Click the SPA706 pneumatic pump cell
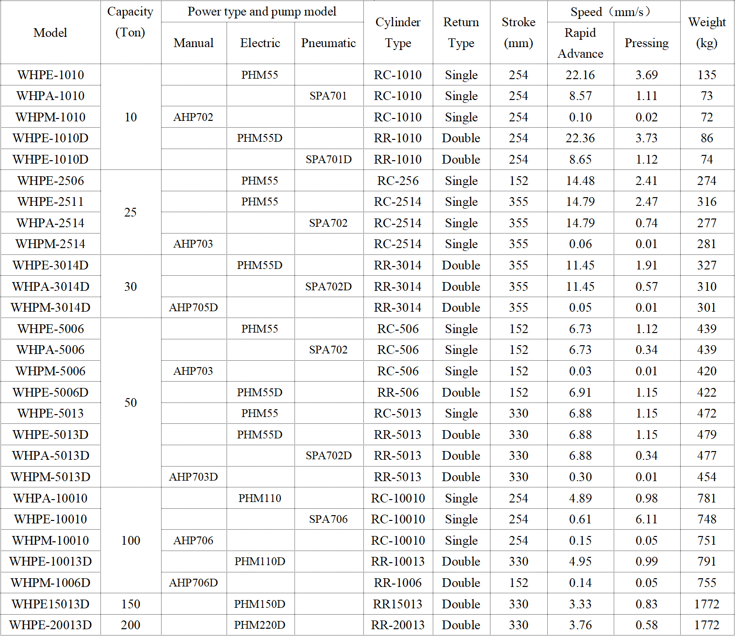Image resolution: width=735 pixels, height=636 pixels. (x=328, y=519)
